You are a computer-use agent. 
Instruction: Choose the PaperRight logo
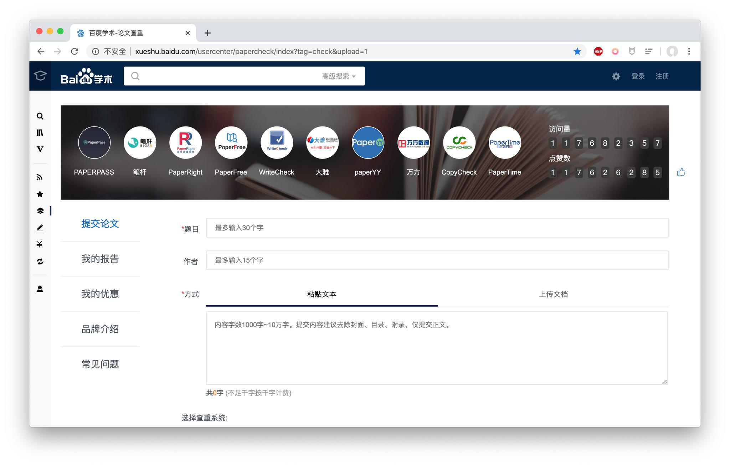(185, 143)
